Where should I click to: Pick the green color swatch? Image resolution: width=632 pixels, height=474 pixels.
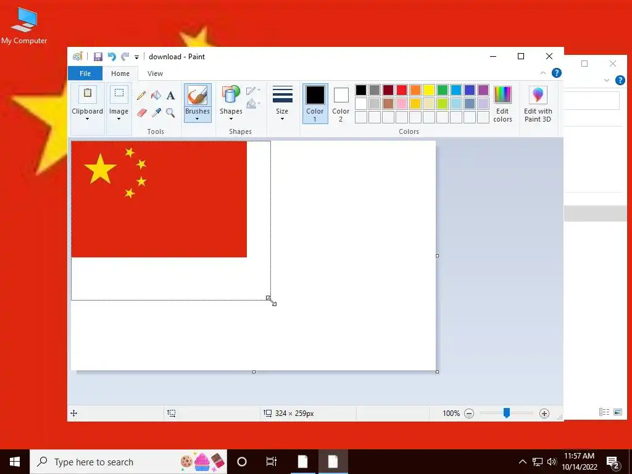click(443, 90)
